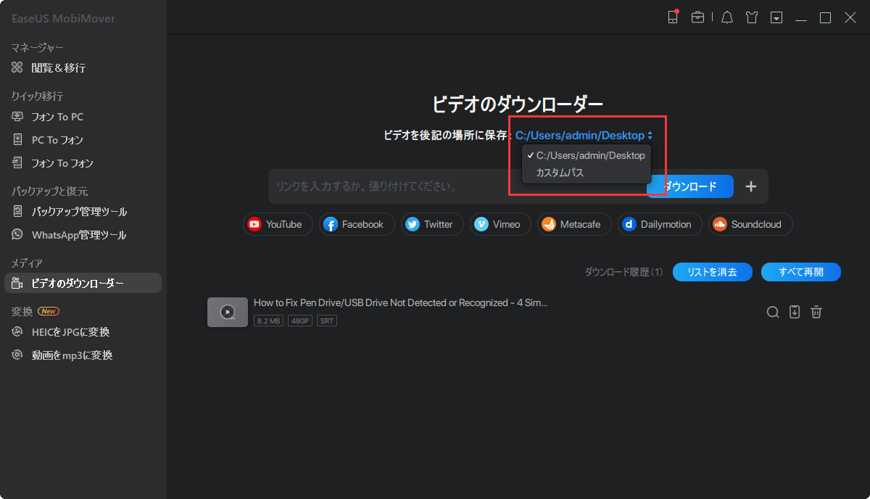This screenshot has width=870, height=499.
Task: Select the HEICをJPGに変換 converter
Action: click(x=72, y=332)
